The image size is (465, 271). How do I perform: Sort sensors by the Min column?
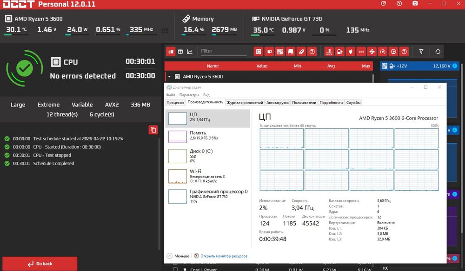pos(298,66)
